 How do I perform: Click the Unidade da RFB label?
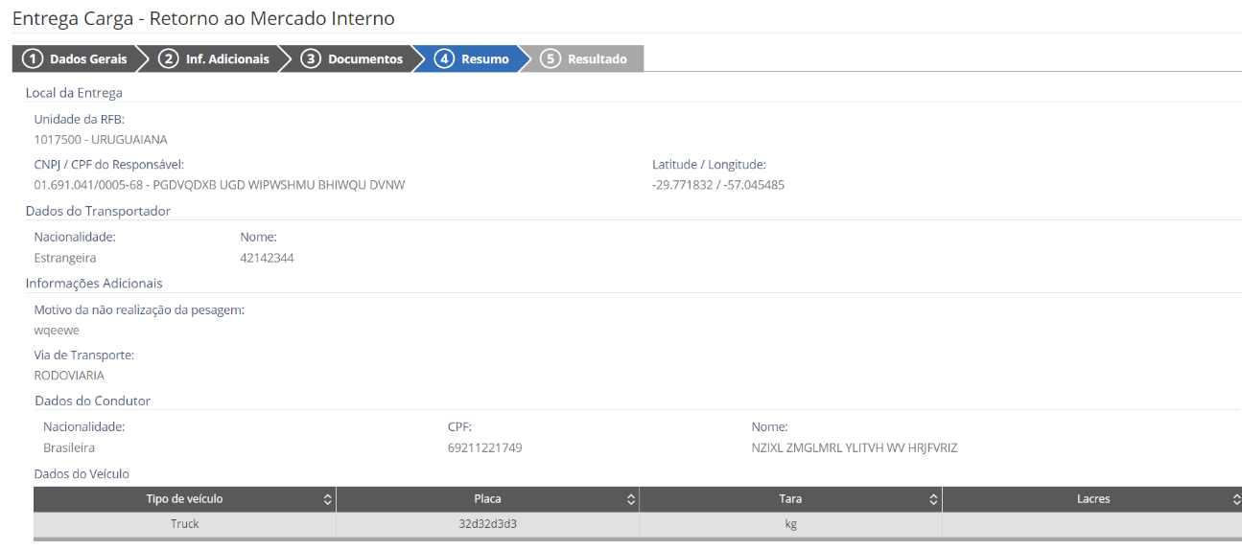[80, 119]
